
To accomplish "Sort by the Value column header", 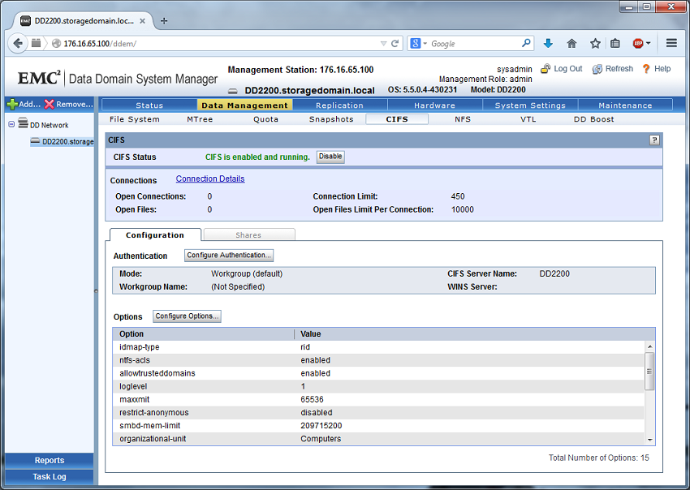I will pos(475,334).
